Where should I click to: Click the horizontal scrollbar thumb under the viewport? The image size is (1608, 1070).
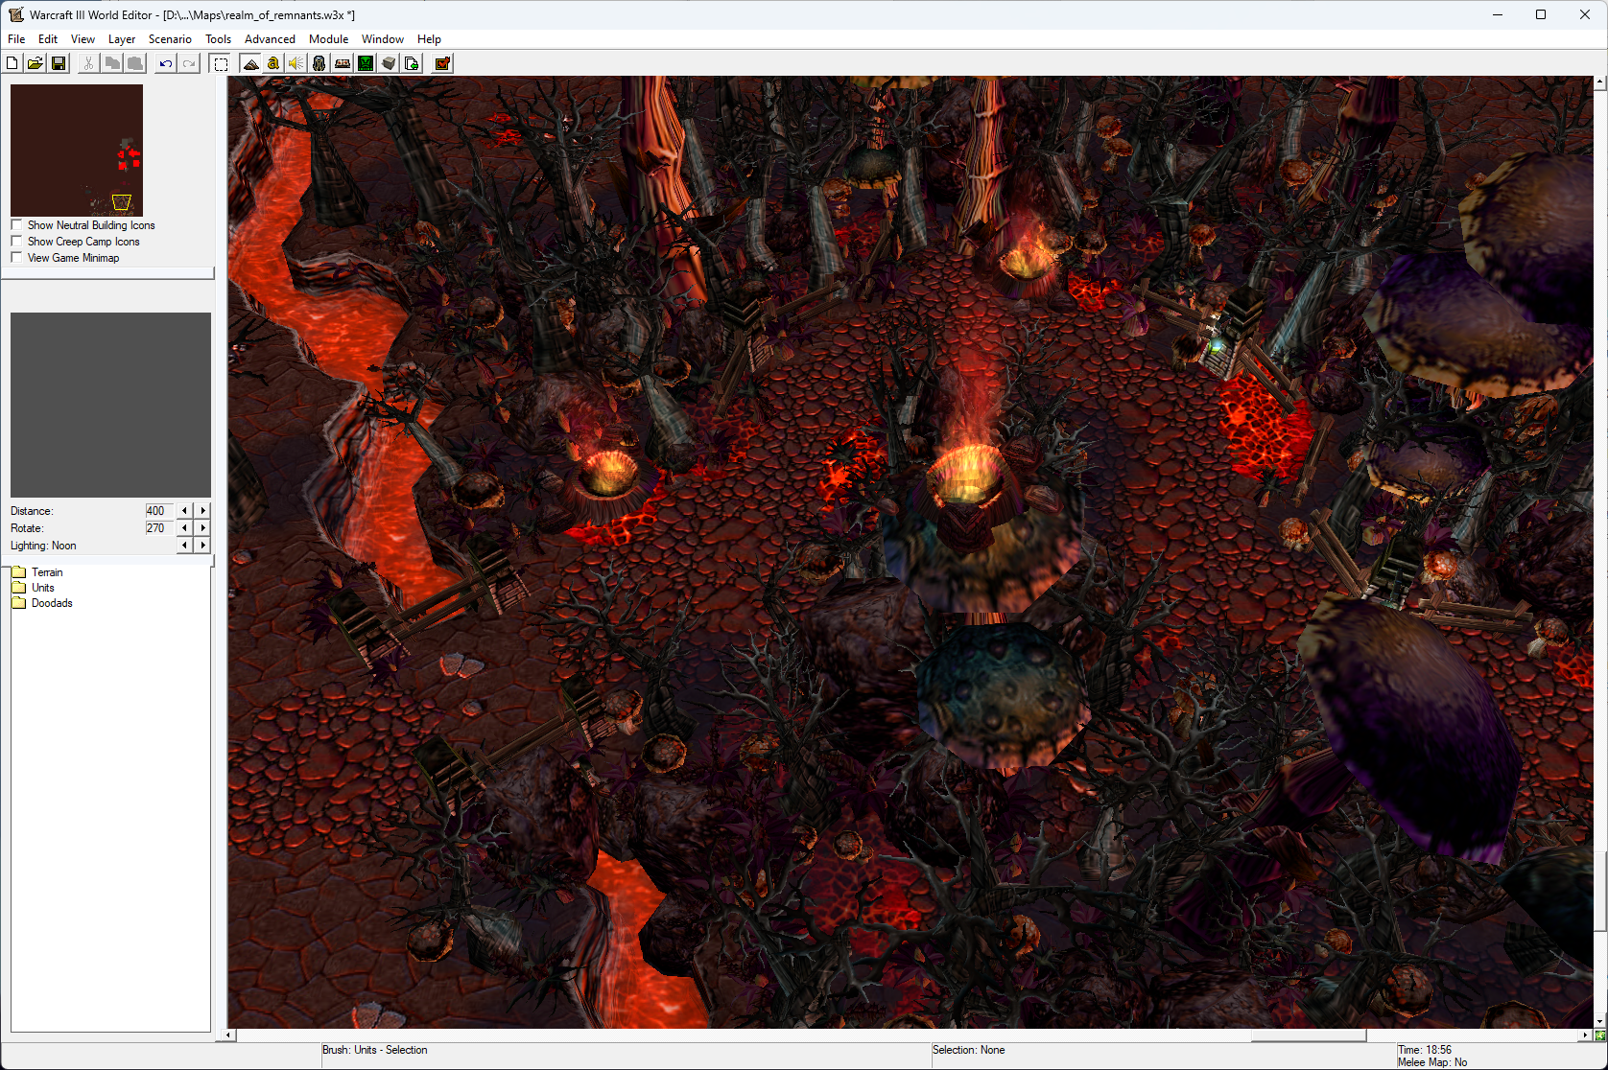pyautogui.click(x=1309, y=1035)
